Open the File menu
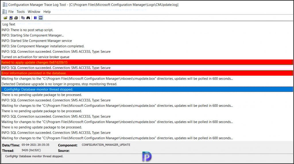The height and width of the screenshot is (164, 294). (11, 12)
